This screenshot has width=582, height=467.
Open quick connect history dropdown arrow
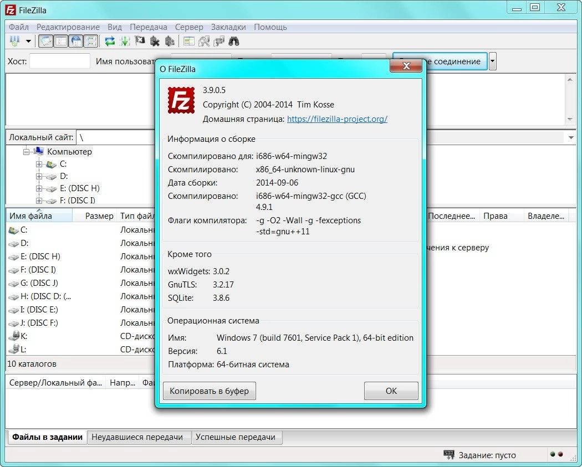tap(493, 61)
